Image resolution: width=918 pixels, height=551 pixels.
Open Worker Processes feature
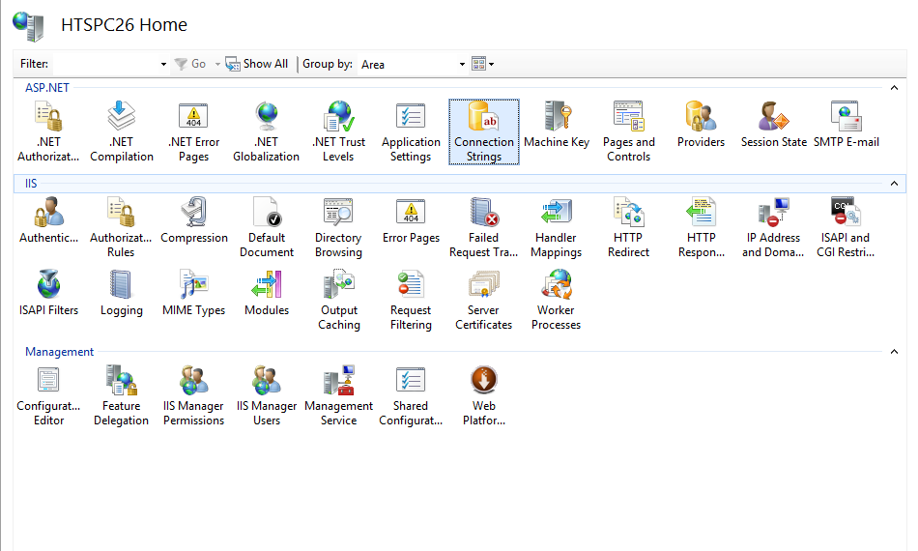click(557, 300)
